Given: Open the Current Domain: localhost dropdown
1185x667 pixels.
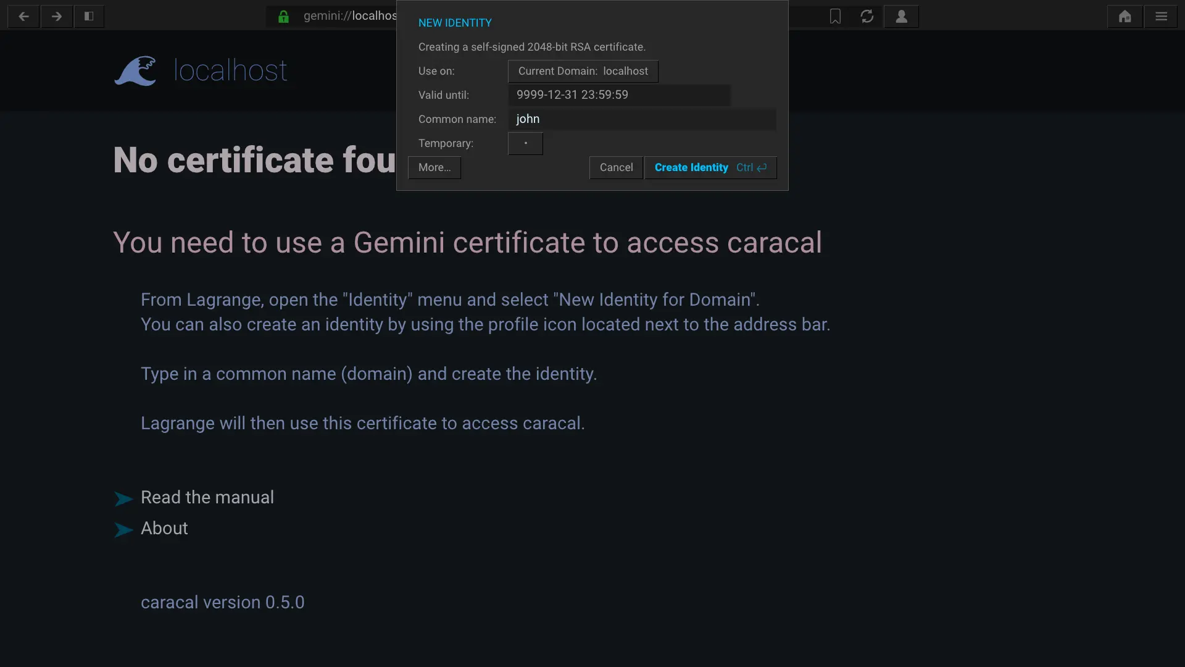Looking at the screenshot, I should point(583,71).
